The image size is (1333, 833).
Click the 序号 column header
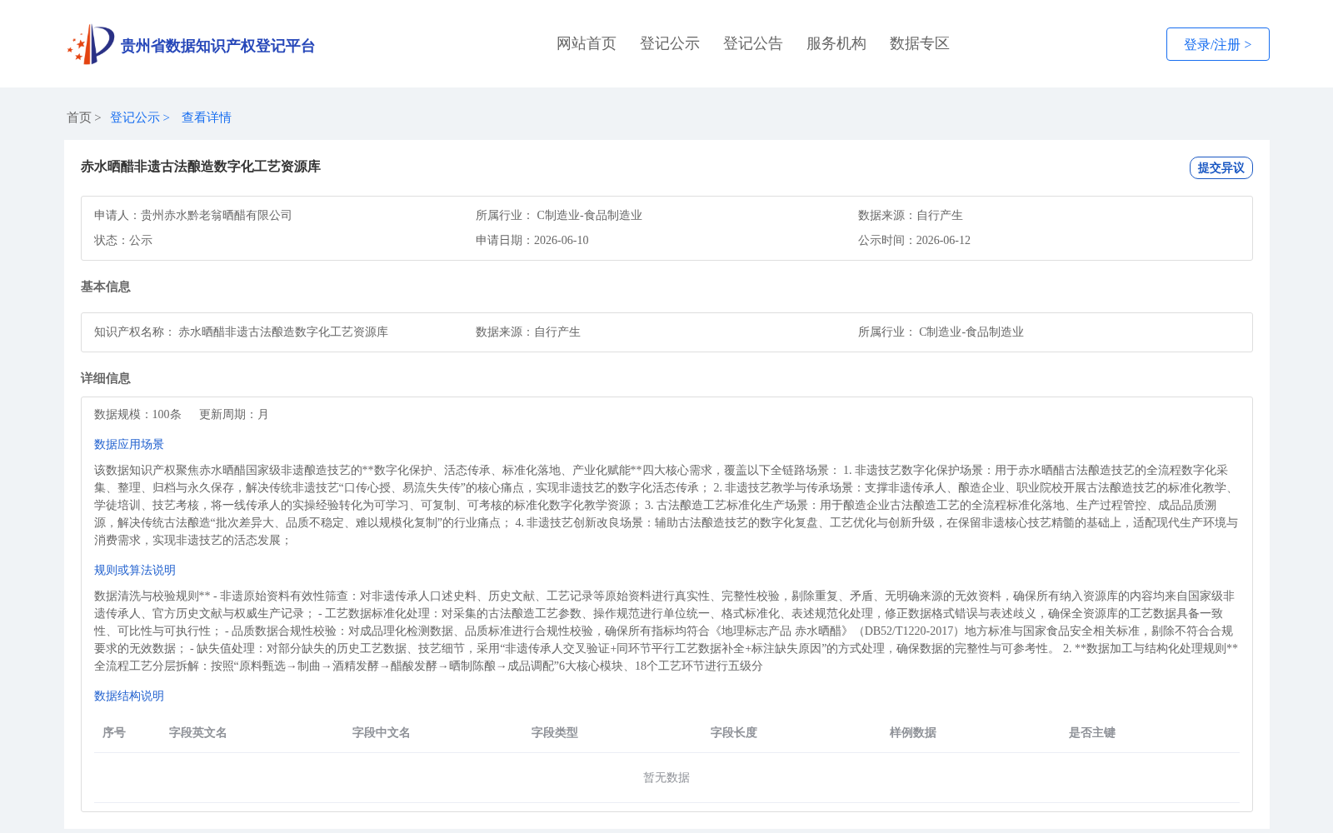(x=114, y=732)
